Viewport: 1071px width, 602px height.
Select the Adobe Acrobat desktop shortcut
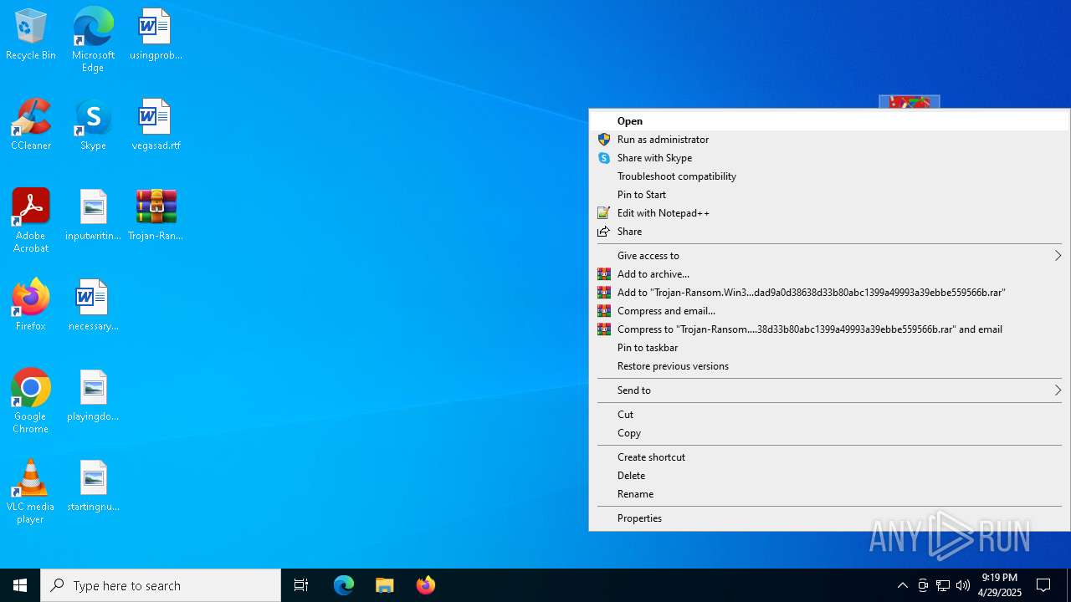pyautogui.click(x=31, y=221)
